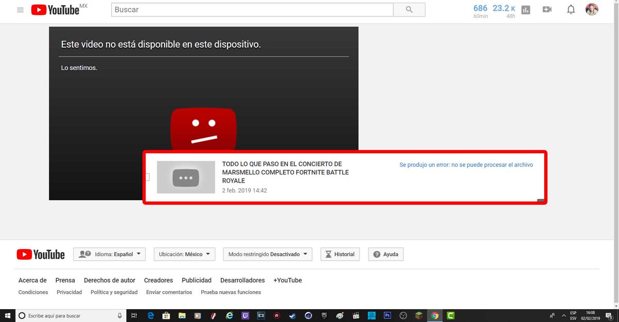The height and width of the screenshot is (322, 619).
Task: Open the Acerca de link
Action: coord(32,280)
